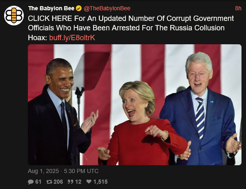The height and width of the screenshot is (189, 246).
Task: Retweet using the retweet arrows icon
Action: coord(49,182)
